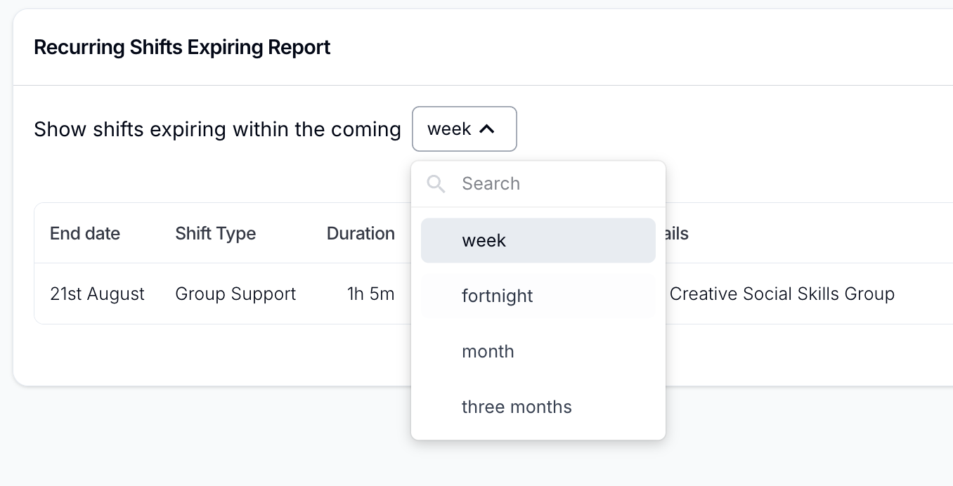Viewport: 953px width, 486px height.
Task: Click the partially hidden 'Details' column header
Action: 677,234
